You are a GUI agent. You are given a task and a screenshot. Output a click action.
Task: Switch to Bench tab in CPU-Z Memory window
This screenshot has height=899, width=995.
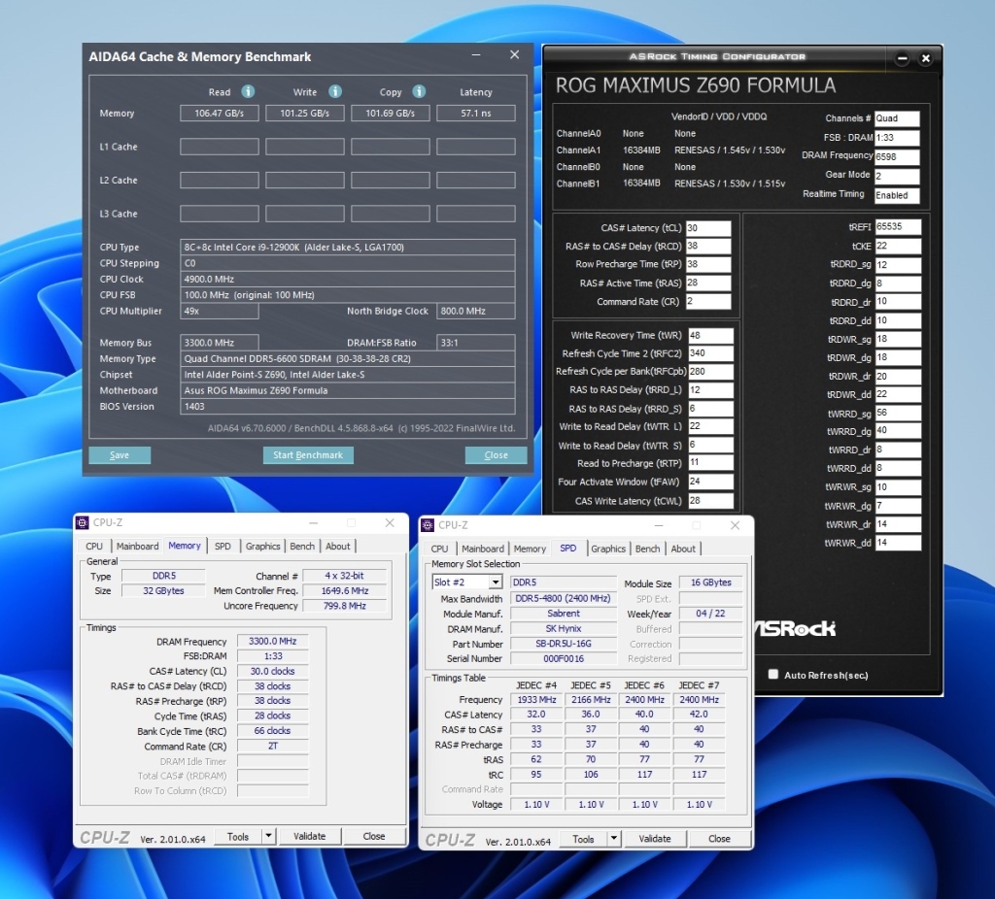(x=302, y=546)
